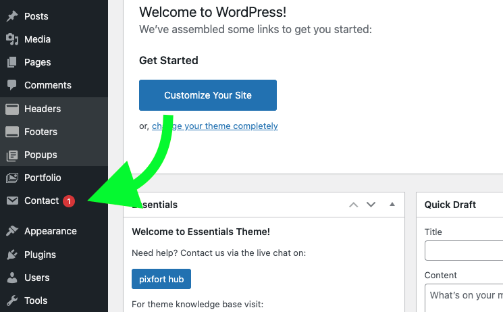Focus the Quick Draft Title field
The height and width of the screenshot is (312, 503).
click(x=464, y=251)
